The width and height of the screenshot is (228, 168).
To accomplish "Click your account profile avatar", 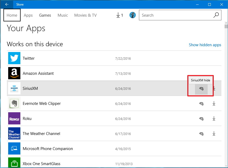I will [x=132, y=15].
